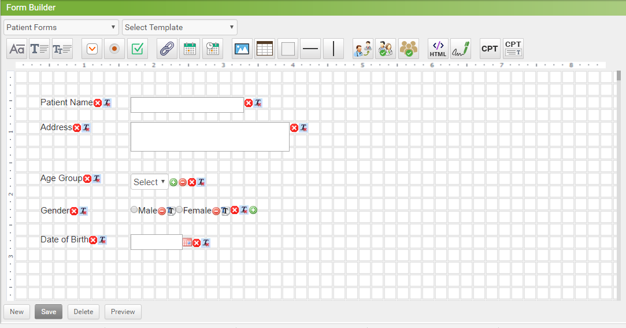
Task: Insert a dropdown field from toolbar
Action: pos(92,49)
